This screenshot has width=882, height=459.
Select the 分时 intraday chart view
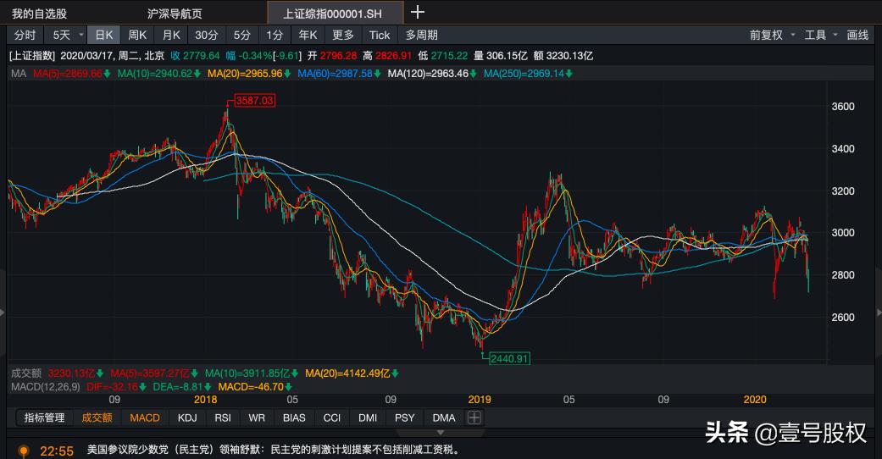click(25, 35)
